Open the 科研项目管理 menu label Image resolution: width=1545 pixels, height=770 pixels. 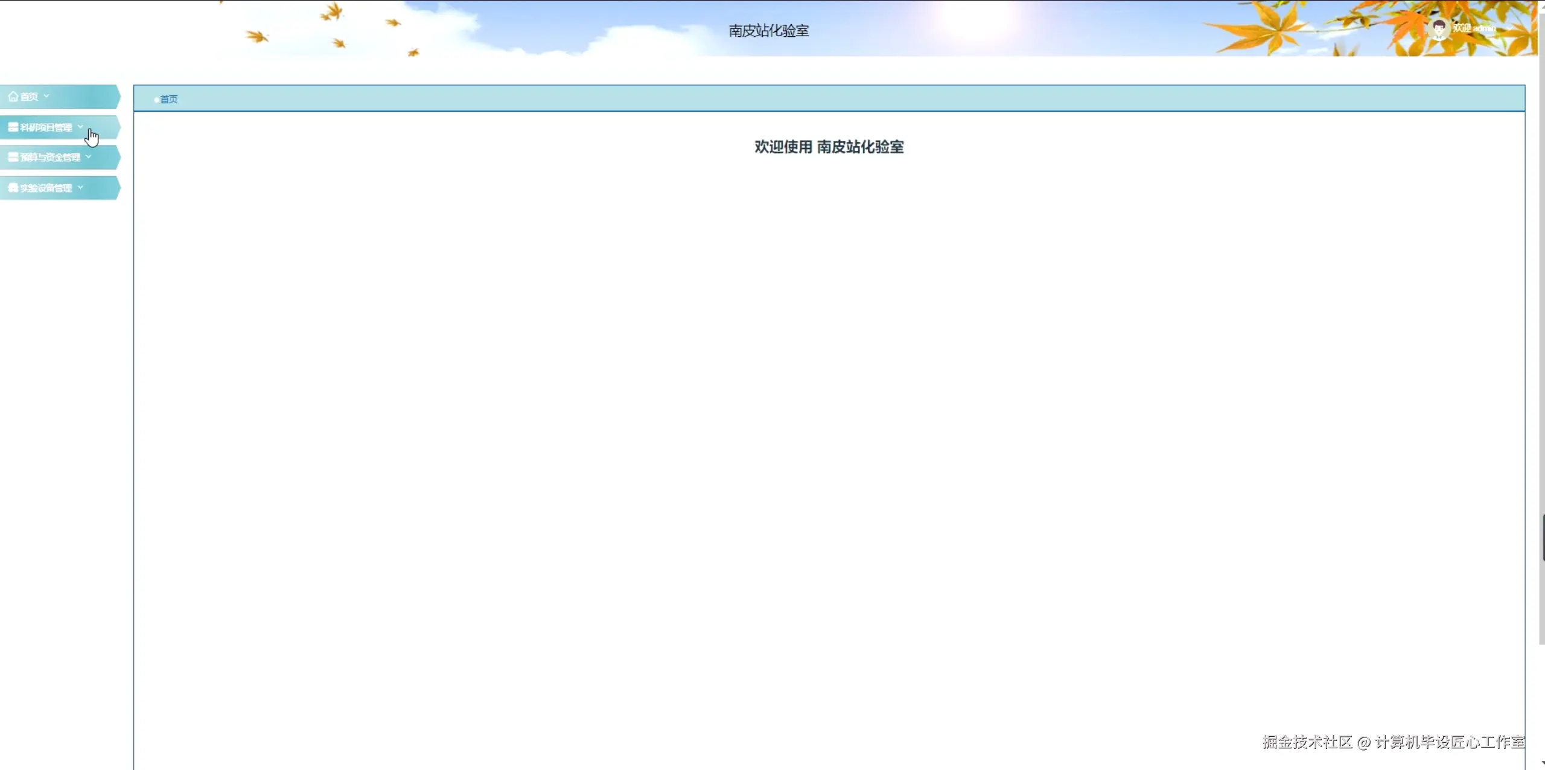46,127
